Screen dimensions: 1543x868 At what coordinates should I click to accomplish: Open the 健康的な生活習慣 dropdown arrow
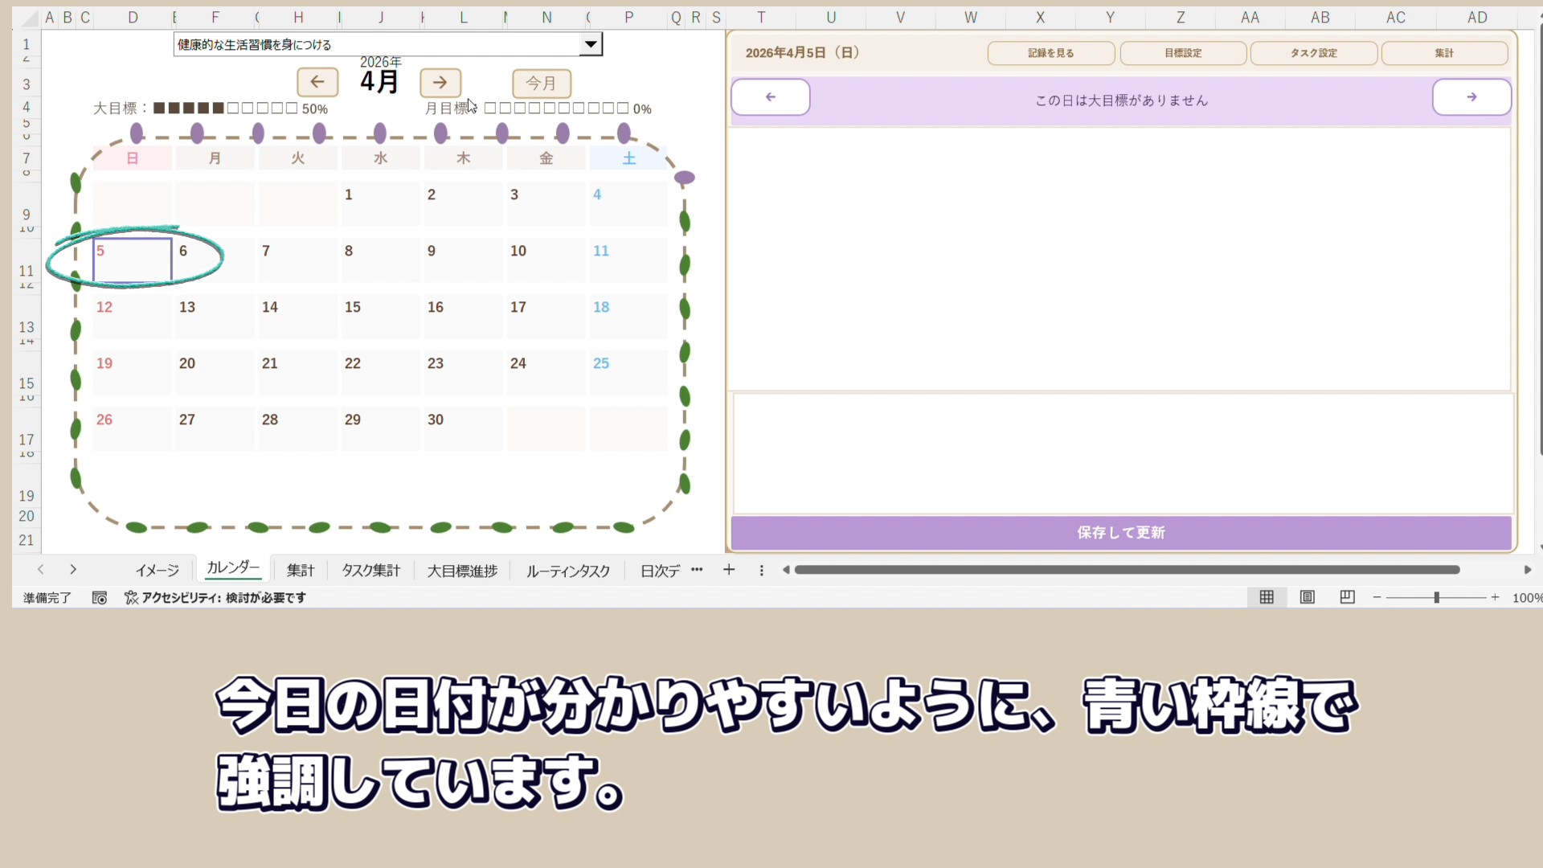coord(591,44)
